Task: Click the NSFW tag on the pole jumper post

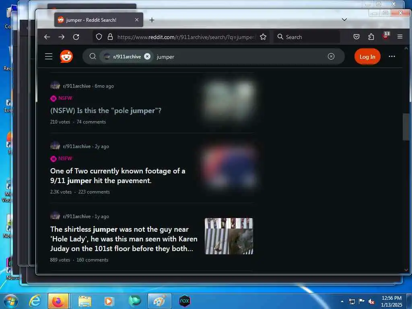Action: [61, 98]
